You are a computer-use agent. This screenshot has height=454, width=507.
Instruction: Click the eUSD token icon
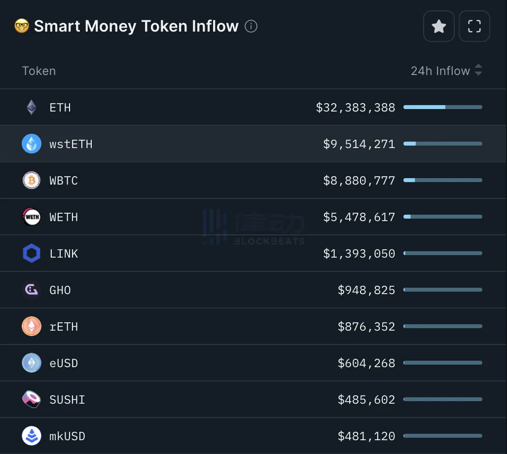coord(32,363)
